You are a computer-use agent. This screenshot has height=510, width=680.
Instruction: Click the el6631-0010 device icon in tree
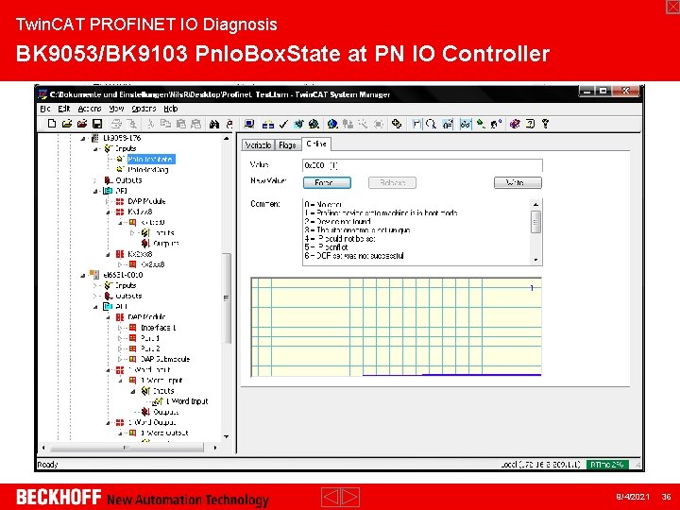pos(94,275)
